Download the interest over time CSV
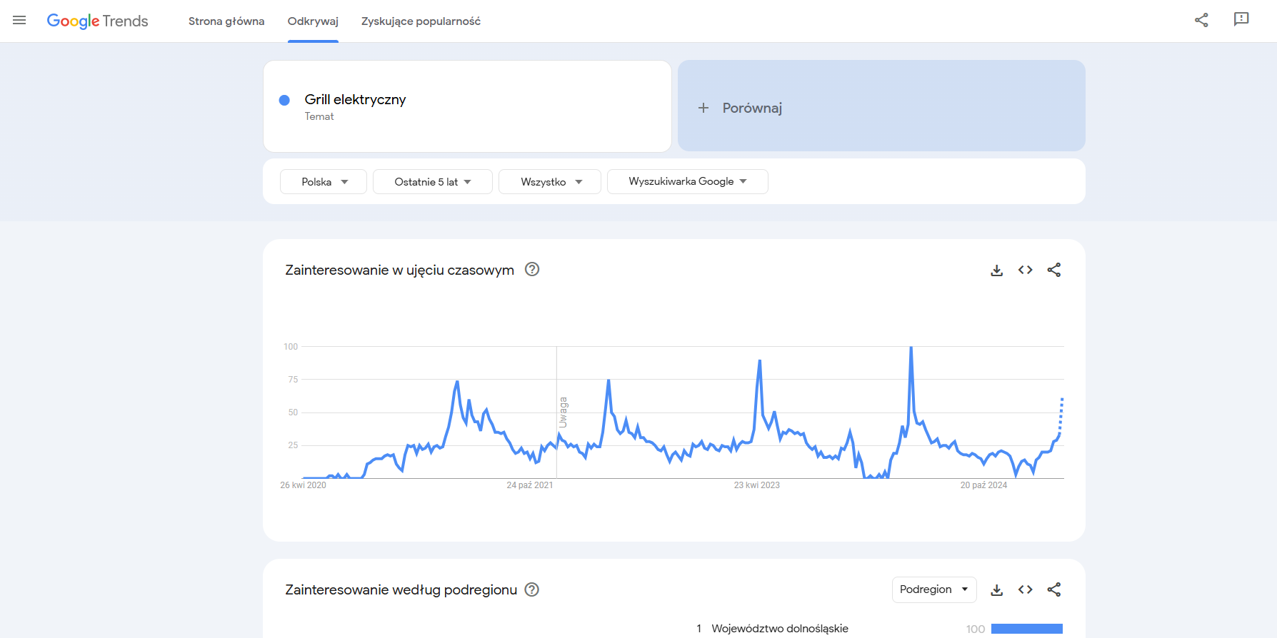This screenshot has height=638, width=1277. click(997, 270)
